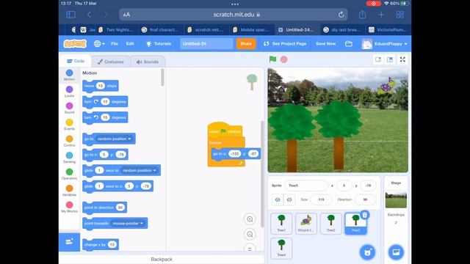Switch to the Code tab
The image size is (470, 264).
(x=76, y=61)
